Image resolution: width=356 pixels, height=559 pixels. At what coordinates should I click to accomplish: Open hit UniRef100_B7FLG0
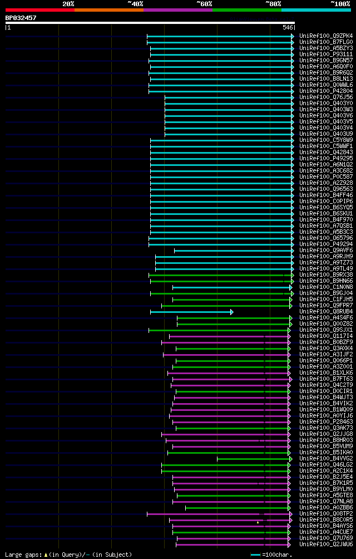point(326,42)
